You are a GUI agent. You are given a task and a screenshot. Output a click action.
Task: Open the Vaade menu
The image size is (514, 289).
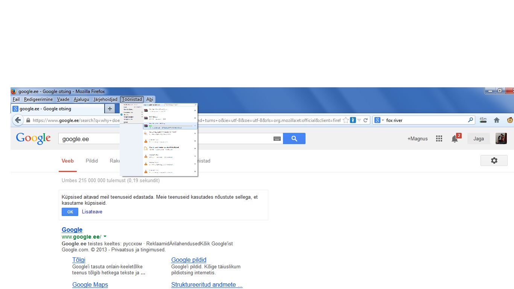pyautogui.click(x=63, y=99)
